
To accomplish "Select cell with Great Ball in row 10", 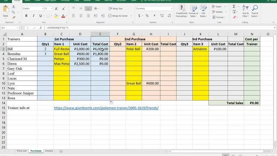I will (x=134, y=83).
